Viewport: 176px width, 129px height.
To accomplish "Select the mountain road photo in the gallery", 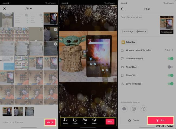I will (7, 20).
